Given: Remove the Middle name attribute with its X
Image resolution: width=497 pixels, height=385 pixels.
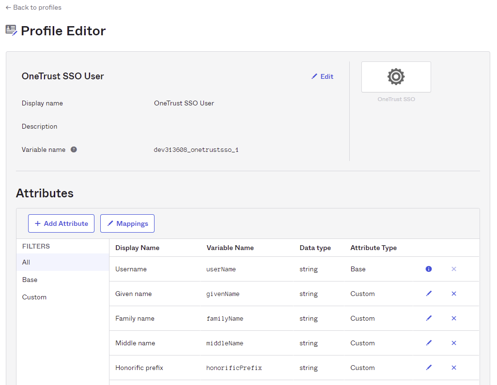Looking at the screenshot, I should coord(454,343).
